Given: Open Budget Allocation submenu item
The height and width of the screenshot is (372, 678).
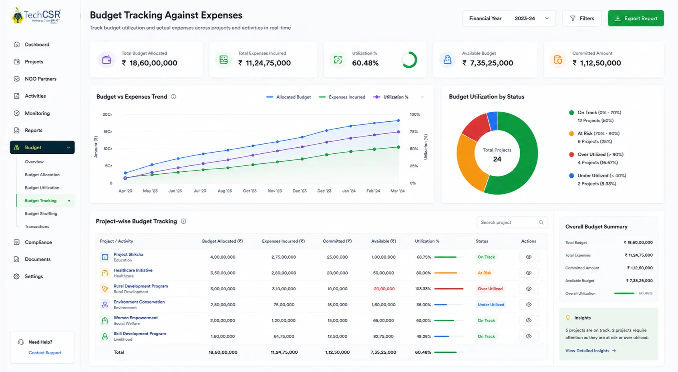Looking at the screenshot, I should click(x=42, y=175).
